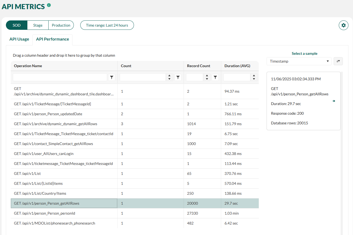Increase the Count filter value with up arrow
The width and height of the screenshot is (353, 235).
click(169, 76)
